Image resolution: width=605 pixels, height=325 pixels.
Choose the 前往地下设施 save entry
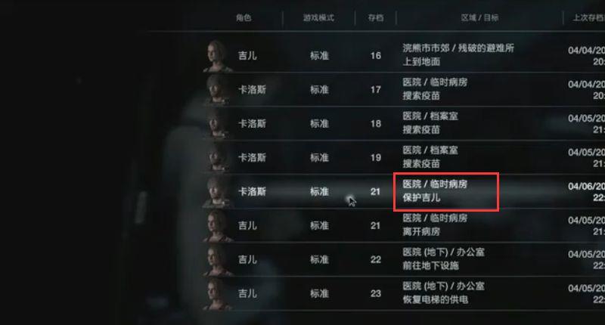(403, 259)
